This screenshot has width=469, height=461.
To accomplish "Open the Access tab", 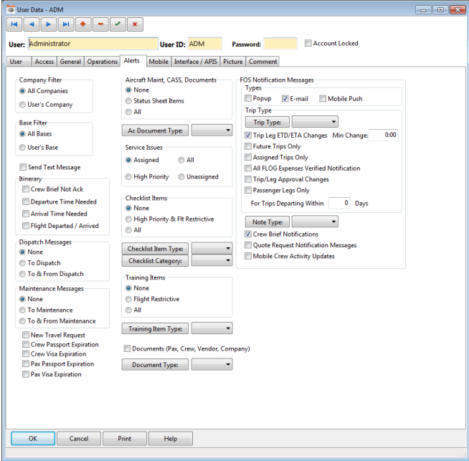I will (x=44, y=62).
